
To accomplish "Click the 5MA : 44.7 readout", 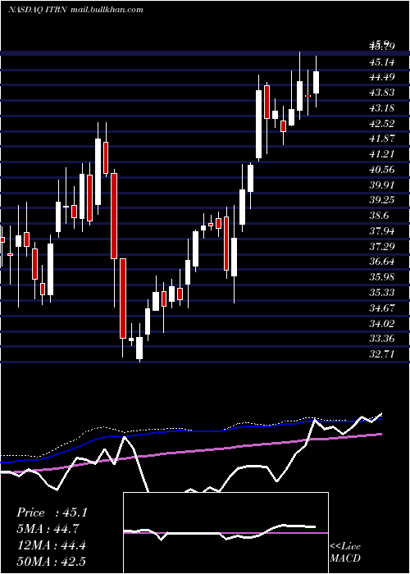I will [x=48, y=529].
